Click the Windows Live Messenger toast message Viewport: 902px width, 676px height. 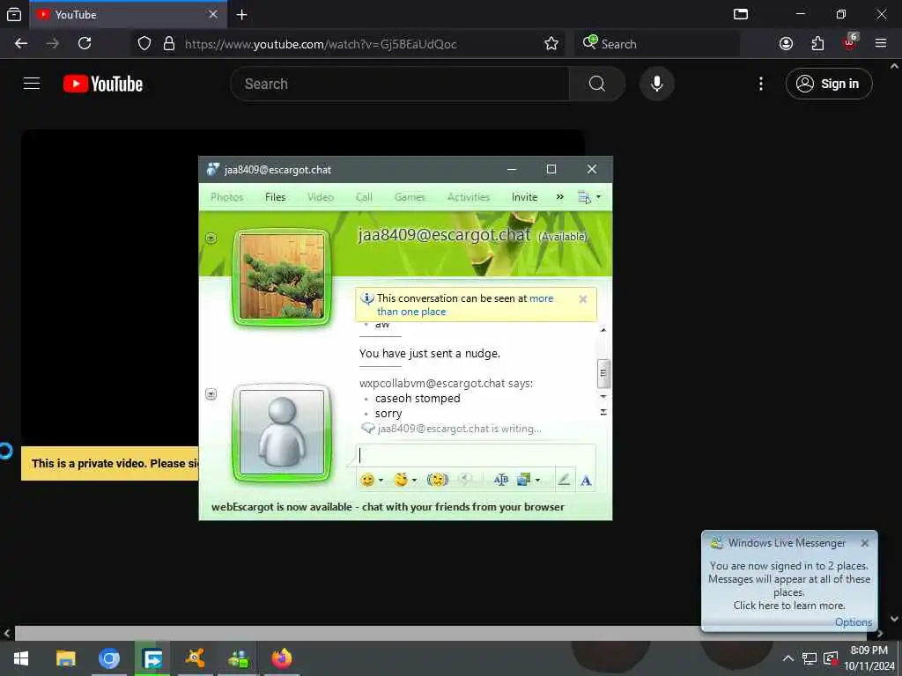789,585
